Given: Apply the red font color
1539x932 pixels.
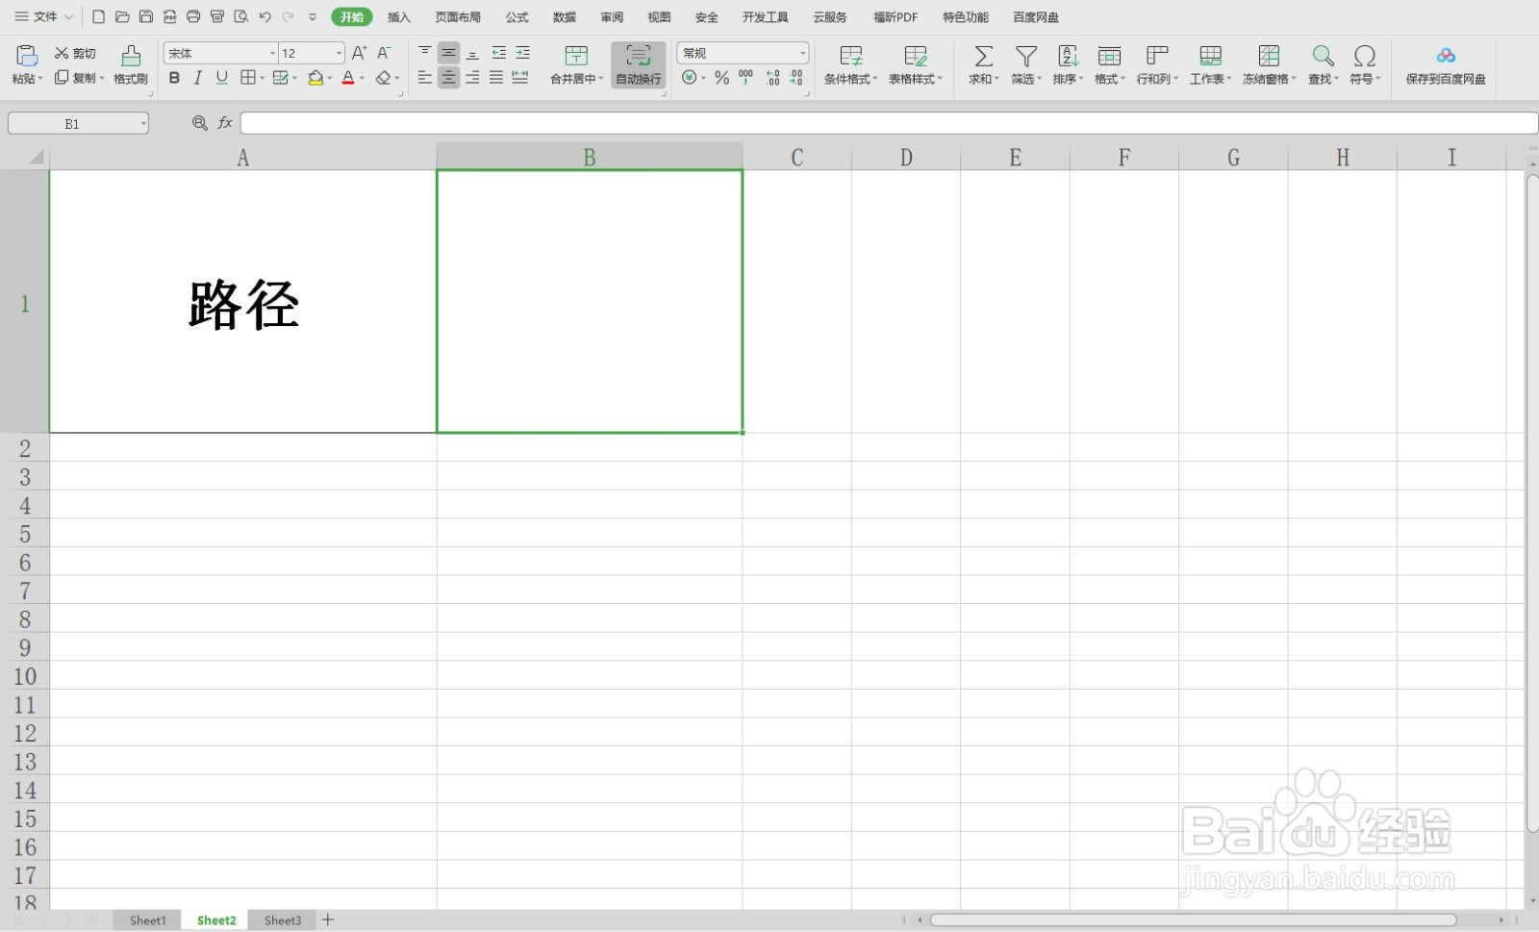Looking at the screenshot, I should pos(348,78).
